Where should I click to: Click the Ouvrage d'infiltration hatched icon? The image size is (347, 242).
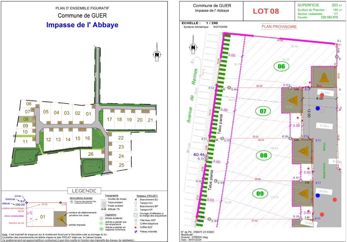[136, 215]
